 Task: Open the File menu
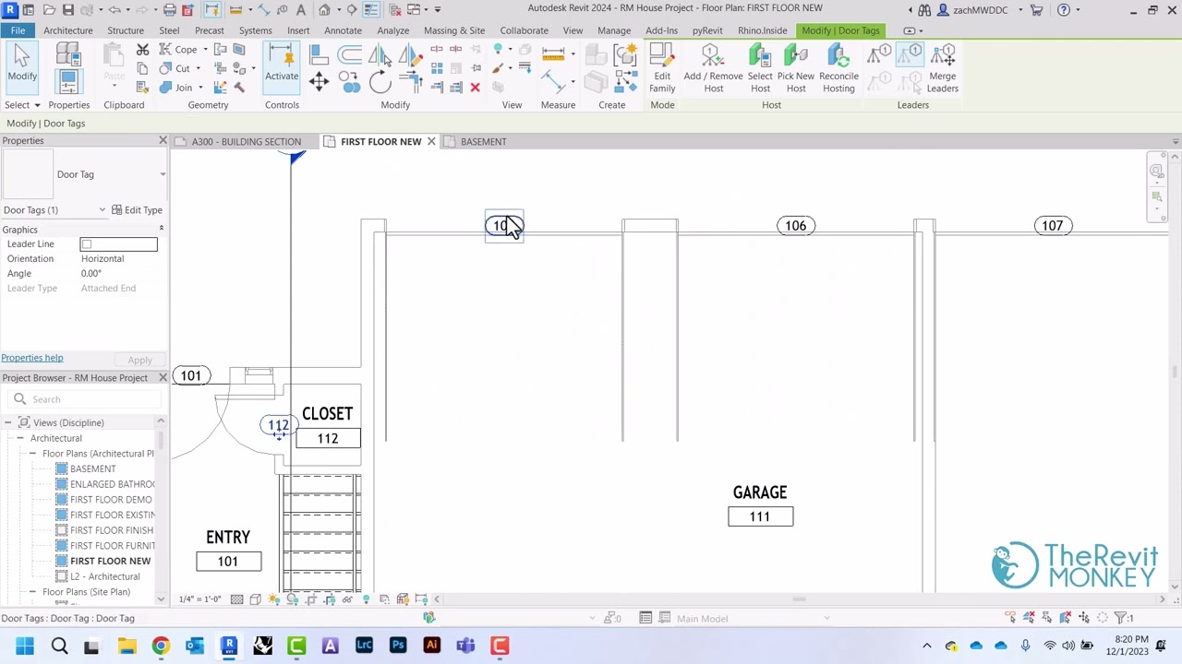(x=18, y=30)
